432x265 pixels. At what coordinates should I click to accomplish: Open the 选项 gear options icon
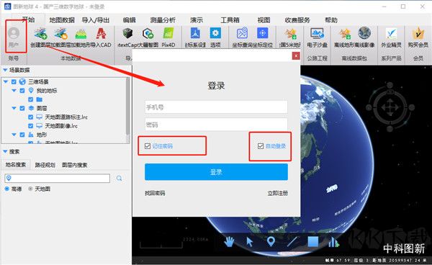215,33
